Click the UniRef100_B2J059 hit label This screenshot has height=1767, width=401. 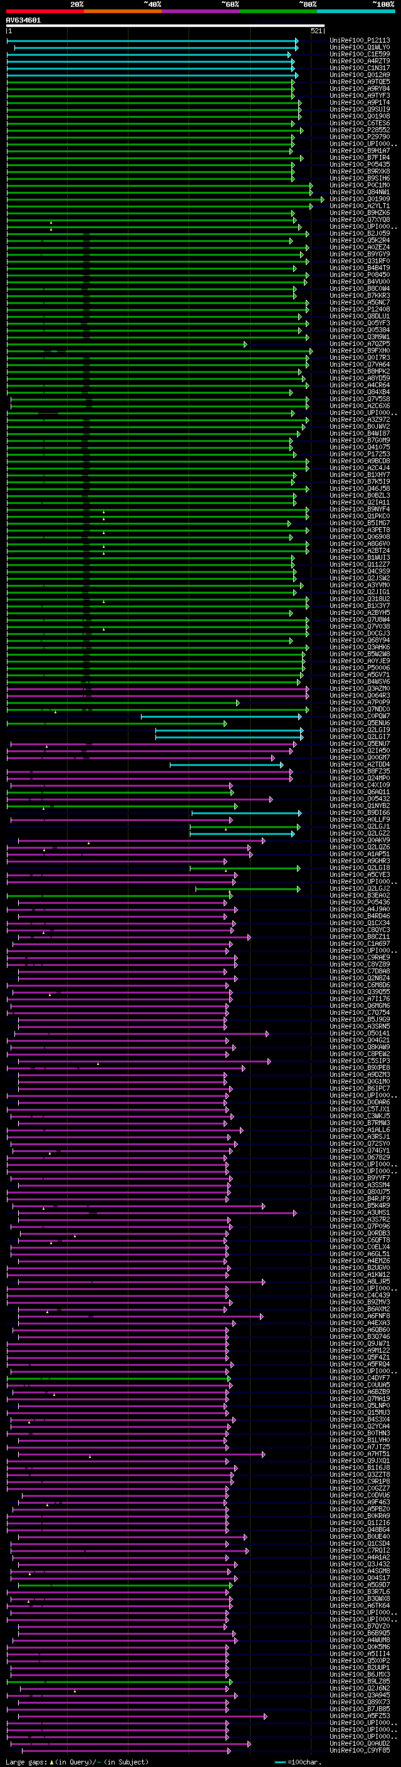coord(360,234)
